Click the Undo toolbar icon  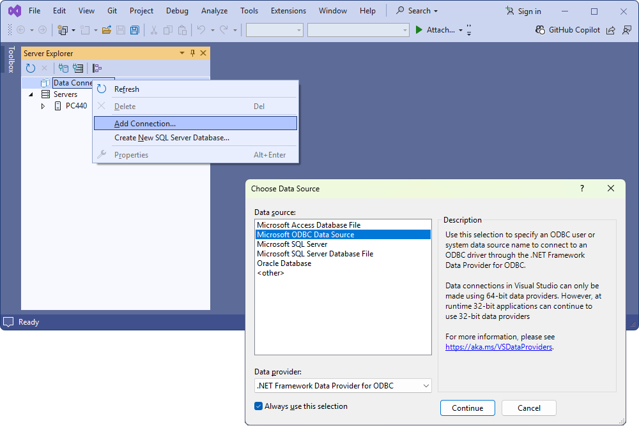pos(203,30)
